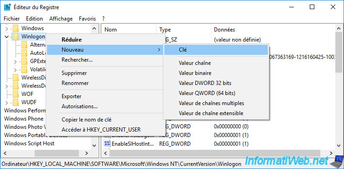Open the ? help menu

tap(103, 19)
